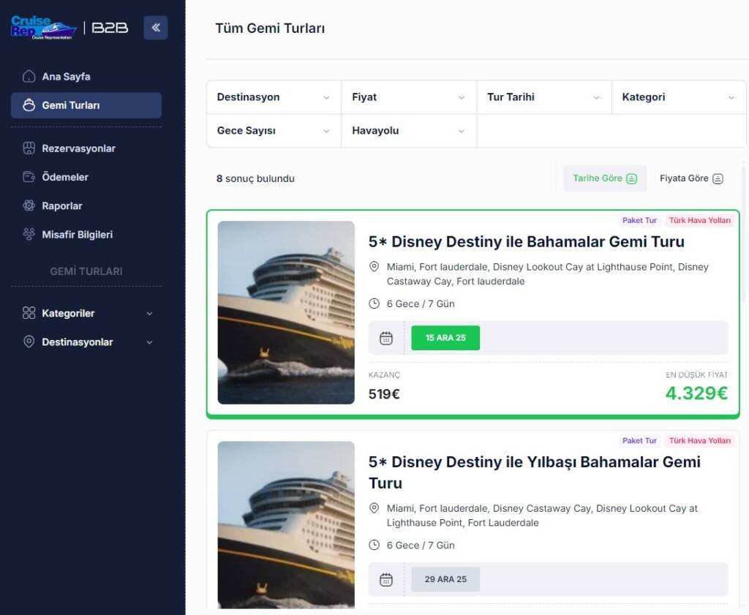Open Gece Sayısı filter dropdown
The width and height of the screenshot is (749, 615).
tap(274, 131)
